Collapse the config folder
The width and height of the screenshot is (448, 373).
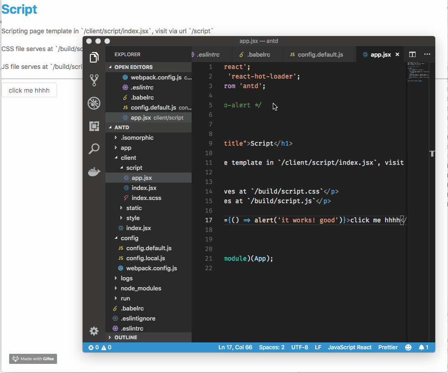pyautogui.click(x=149, y=238)
